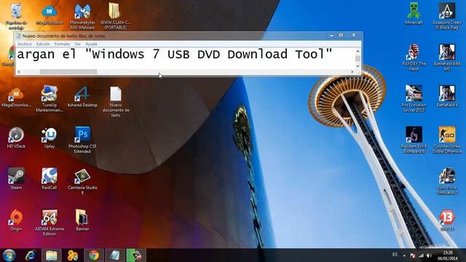Click the ES language indicator in tray
Viewport: 466px width, 262px height.
coord(395,255)
